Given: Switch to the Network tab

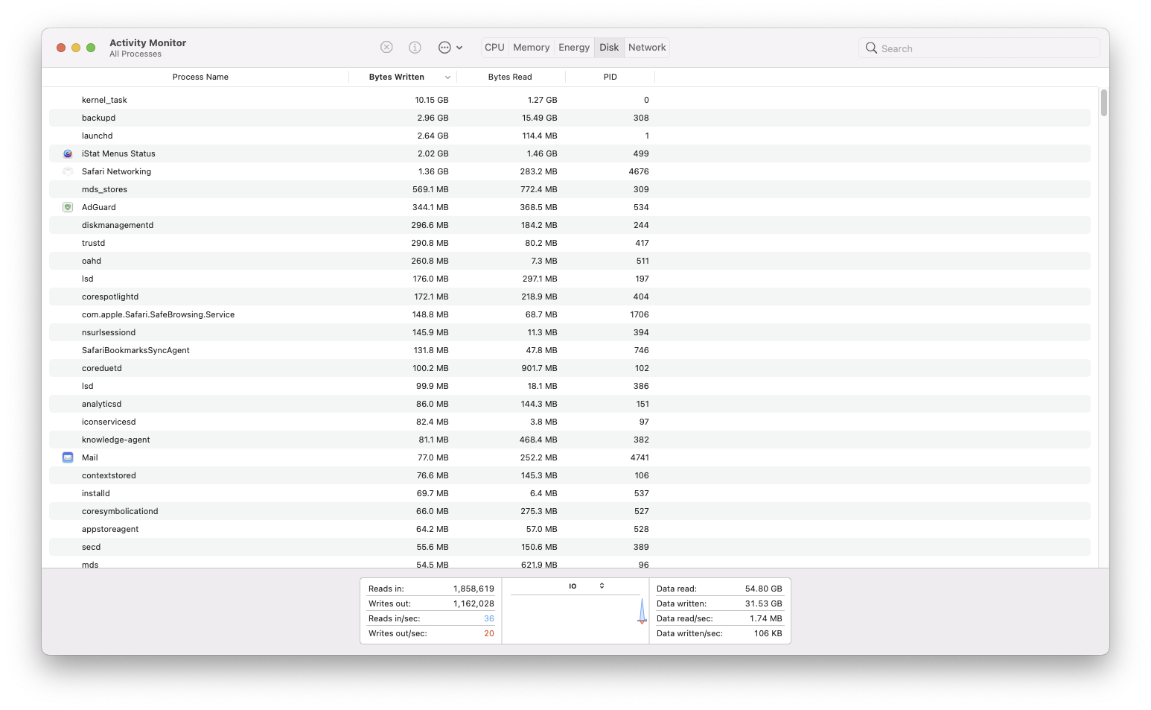Looking at the screenshot, I should [x=647, y=47].
